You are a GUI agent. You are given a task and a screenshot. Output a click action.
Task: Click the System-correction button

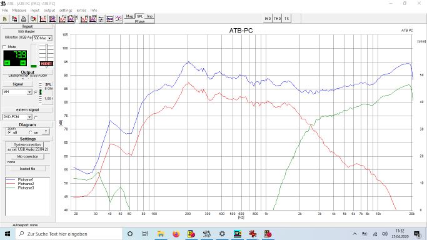click(28, 145)
